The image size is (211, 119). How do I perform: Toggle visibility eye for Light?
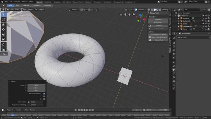point(206,24)
